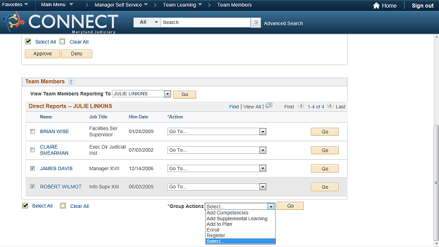439x247 pixels.
Task: Check Select All box below team list
Action: coord(25,206)
